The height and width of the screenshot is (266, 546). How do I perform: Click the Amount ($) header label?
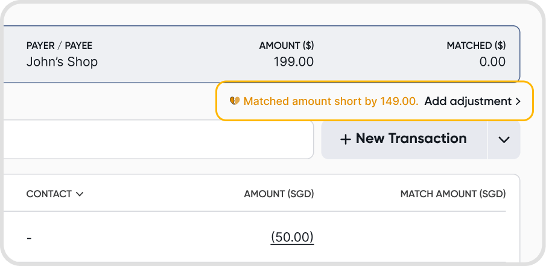(x=286, y=46)
